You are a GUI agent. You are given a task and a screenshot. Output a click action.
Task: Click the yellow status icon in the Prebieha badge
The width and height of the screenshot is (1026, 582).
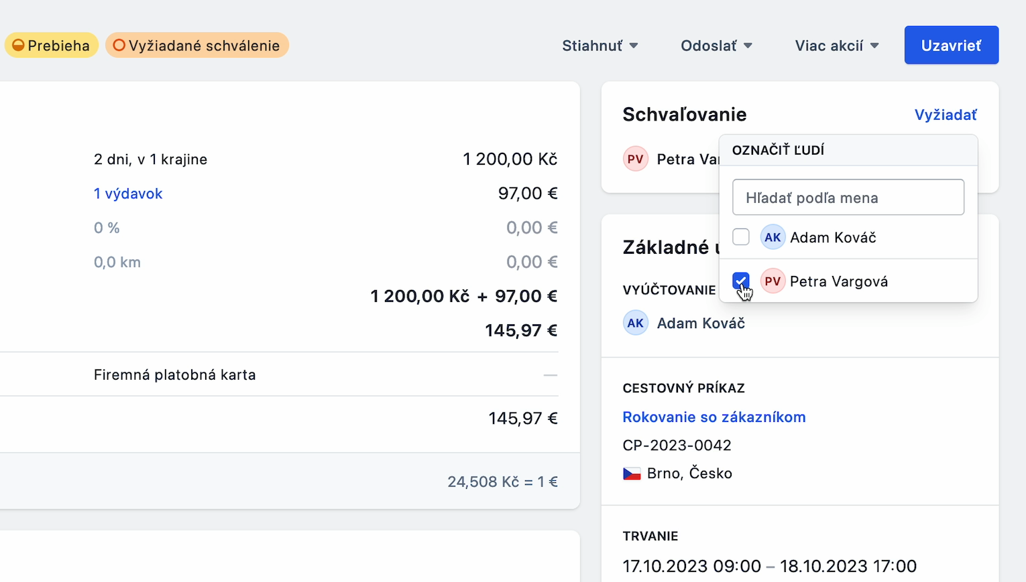tap(18, 45)
